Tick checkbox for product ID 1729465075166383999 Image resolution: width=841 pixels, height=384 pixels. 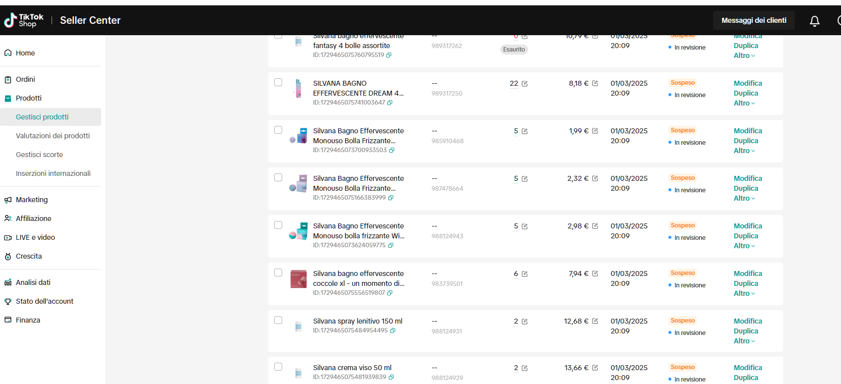tap(278, 177)
